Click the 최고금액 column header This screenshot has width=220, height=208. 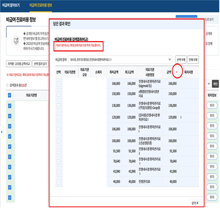click(x=129, y=72)
